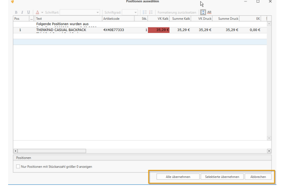The image size is (304, 196).
Task: Click the AB spell check icon
Action: point(209,12)
